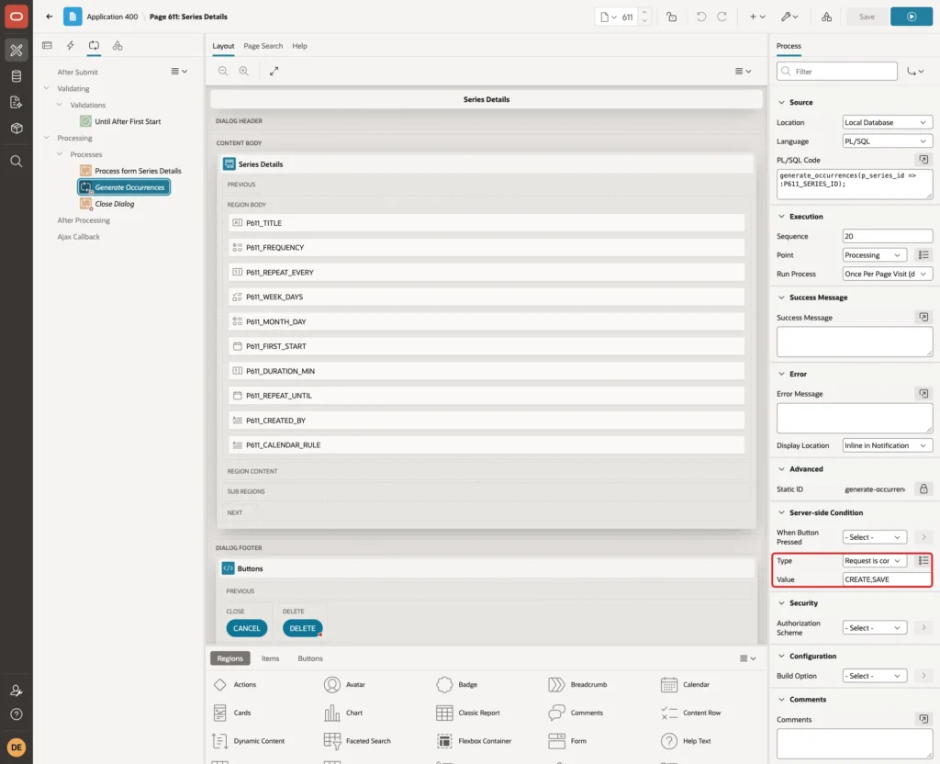The height and width of the screenshot is (764, 940).
Task: Open Gallery cube icon in sidebar
Action: coord(17,128)
